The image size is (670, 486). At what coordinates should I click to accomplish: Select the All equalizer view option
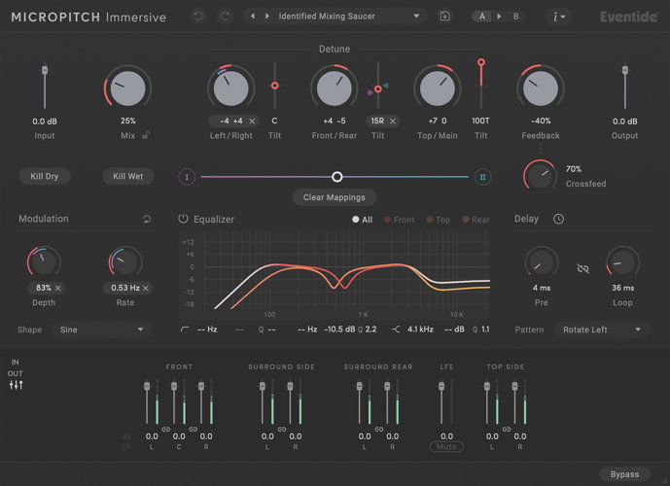point(362,220)
